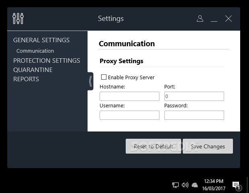This screenshot has width=249, height=193.
Task: Open the REPORTS section
Action: click(26, 79)
